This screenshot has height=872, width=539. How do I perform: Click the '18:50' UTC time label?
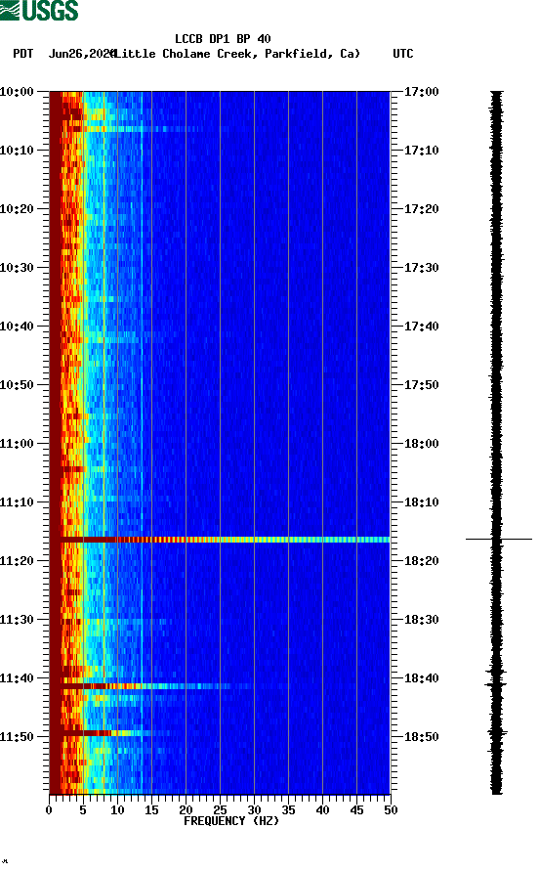pos(421,737)
